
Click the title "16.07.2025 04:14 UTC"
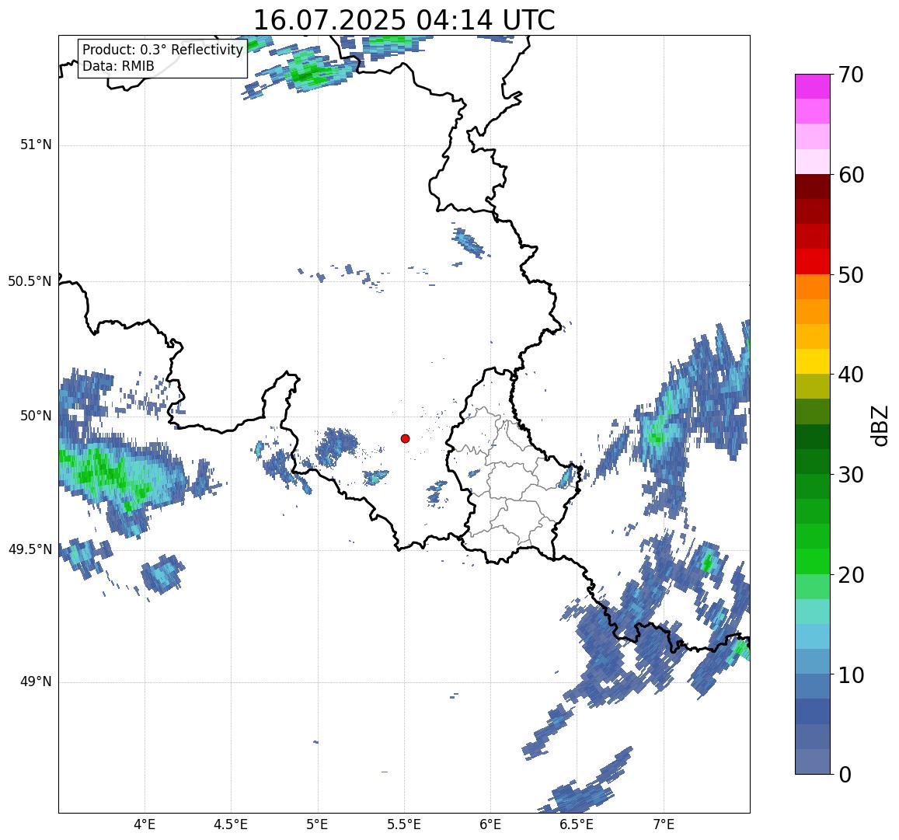pyautogui.click(x=404, y=20)
